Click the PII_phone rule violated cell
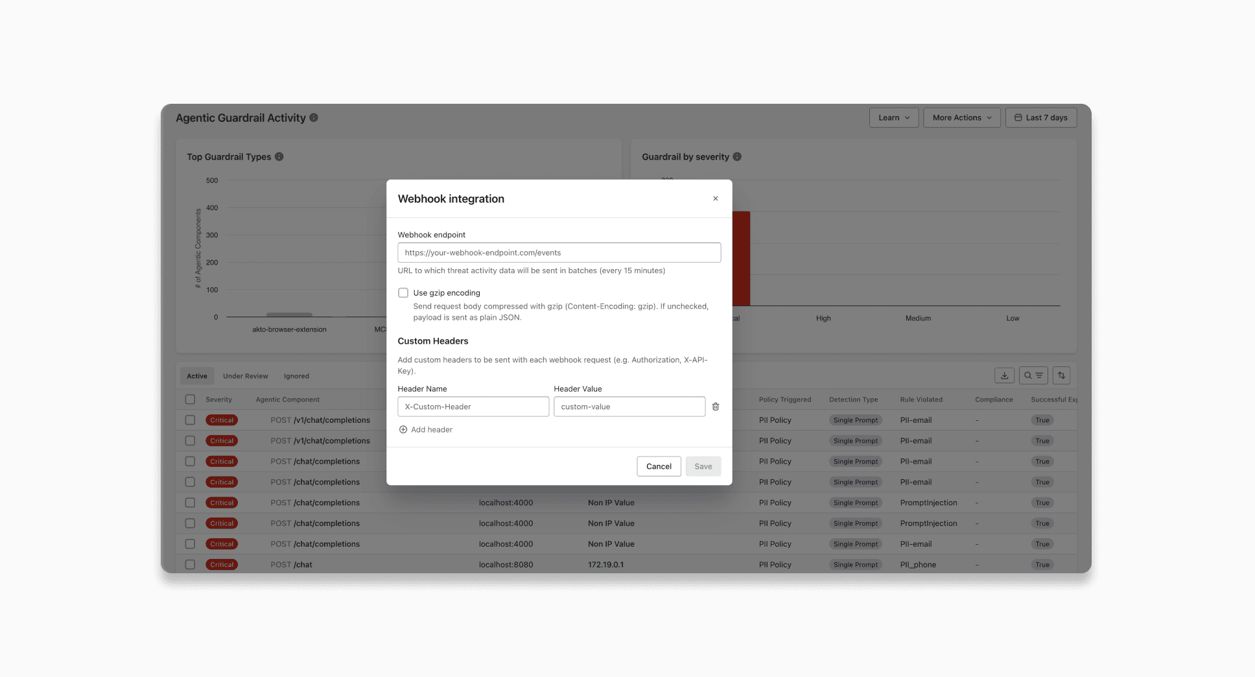 (918, 565)
